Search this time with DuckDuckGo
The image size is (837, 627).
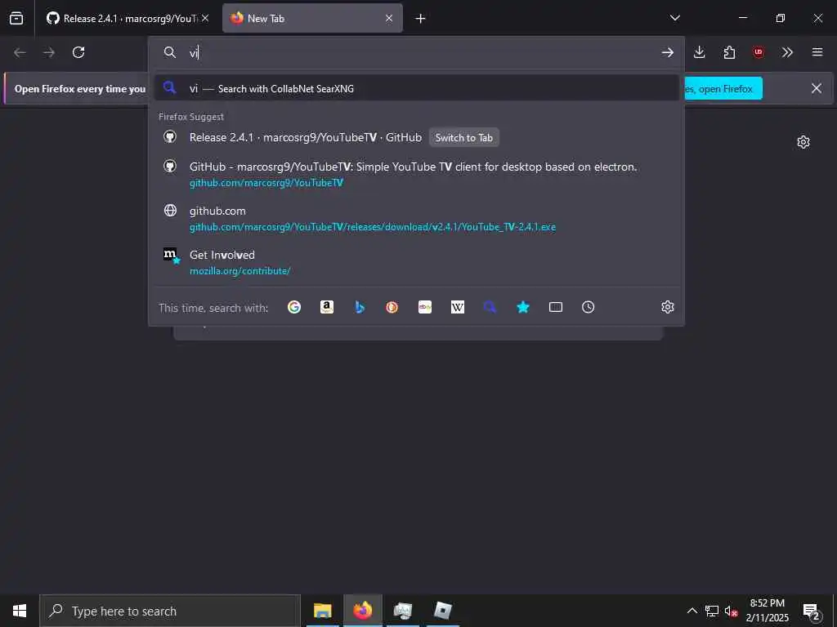pos(392,307)
